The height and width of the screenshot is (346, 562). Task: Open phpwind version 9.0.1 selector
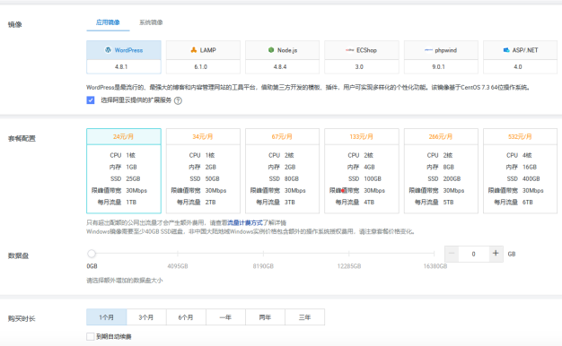[x=441, y=67]
